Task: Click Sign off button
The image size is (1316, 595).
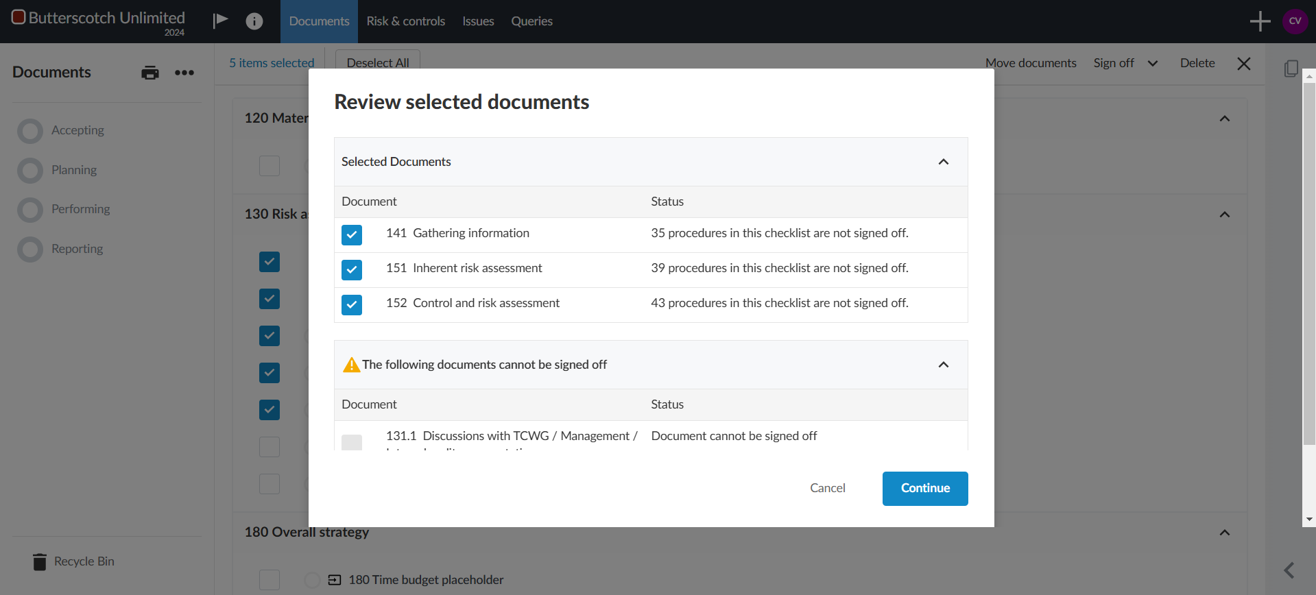Action: coord(1114,63)
